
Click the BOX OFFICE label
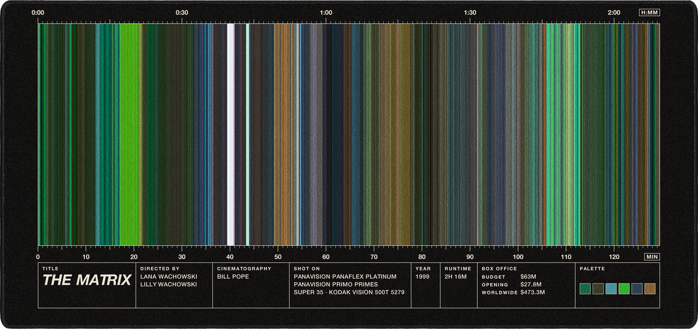[x=500, y=269]
